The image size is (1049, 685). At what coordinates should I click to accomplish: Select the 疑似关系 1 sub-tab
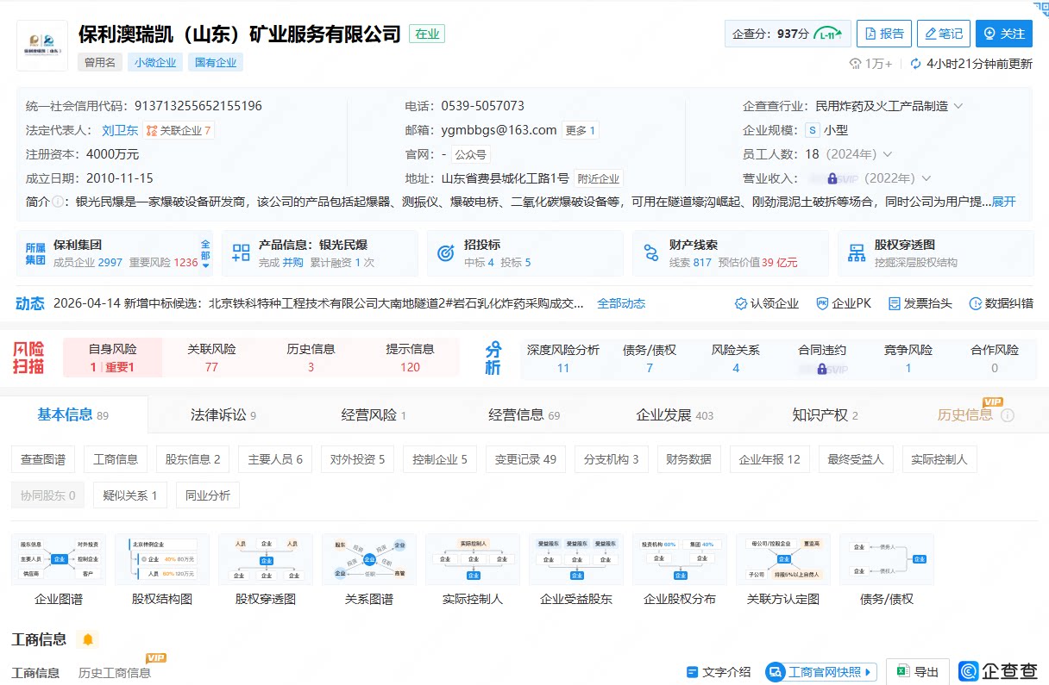(130, 495)
